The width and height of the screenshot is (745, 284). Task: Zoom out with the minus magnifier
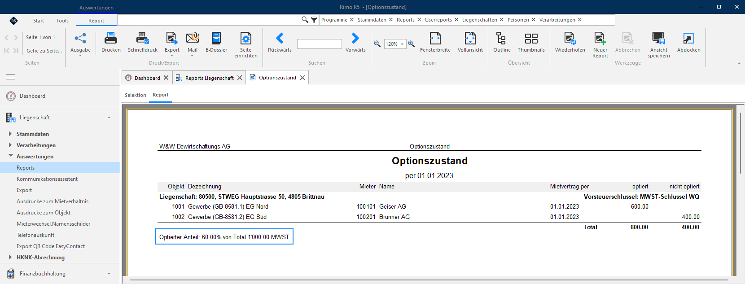377,44
